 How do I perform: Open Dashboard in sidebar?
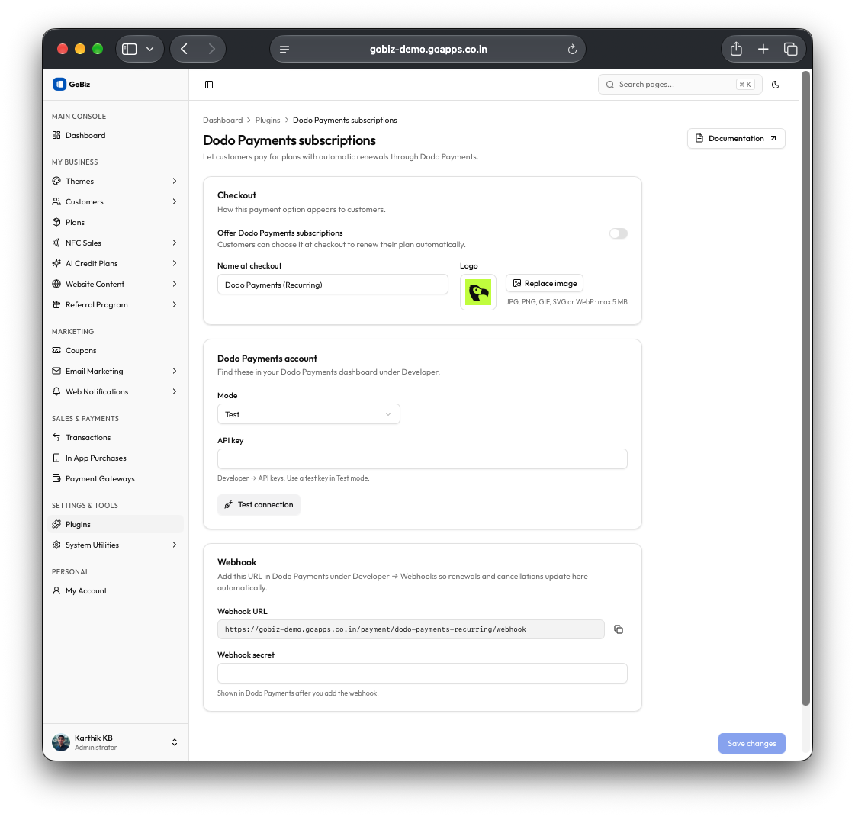click(x=116, y=135)
